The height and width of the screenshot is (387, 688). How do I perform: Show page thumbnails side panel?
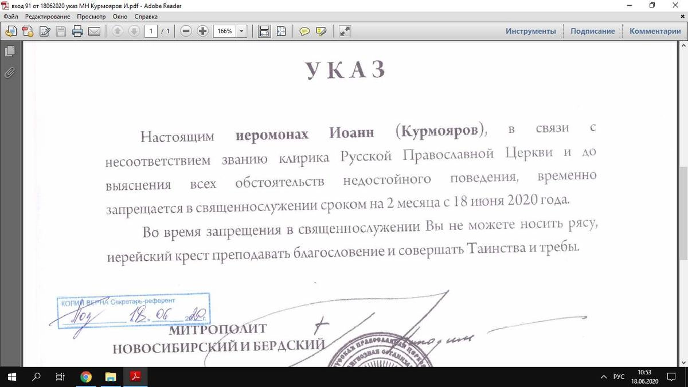coord(9,52)
